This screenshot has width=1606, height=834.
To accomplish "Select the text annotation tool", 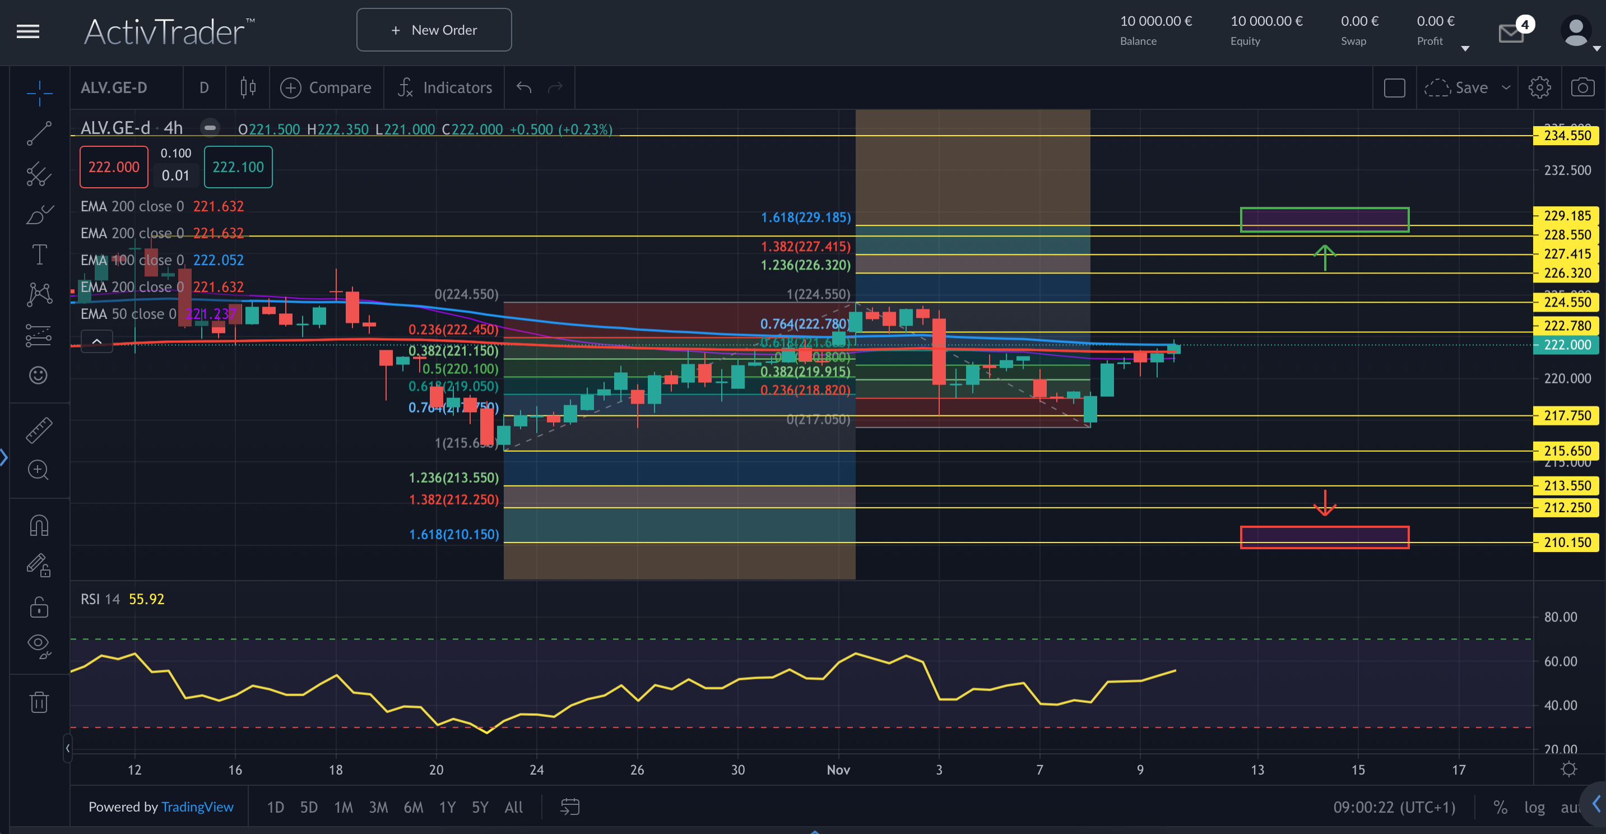I will 39,254.
